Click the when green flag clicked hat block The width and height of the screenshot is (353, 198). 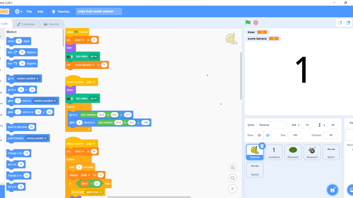coord(77,32)
